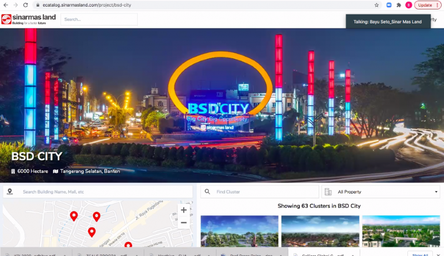The image size is (444, 256).
Task: Bookmark this page with the star icon
Action: click(x=377, y=5)
